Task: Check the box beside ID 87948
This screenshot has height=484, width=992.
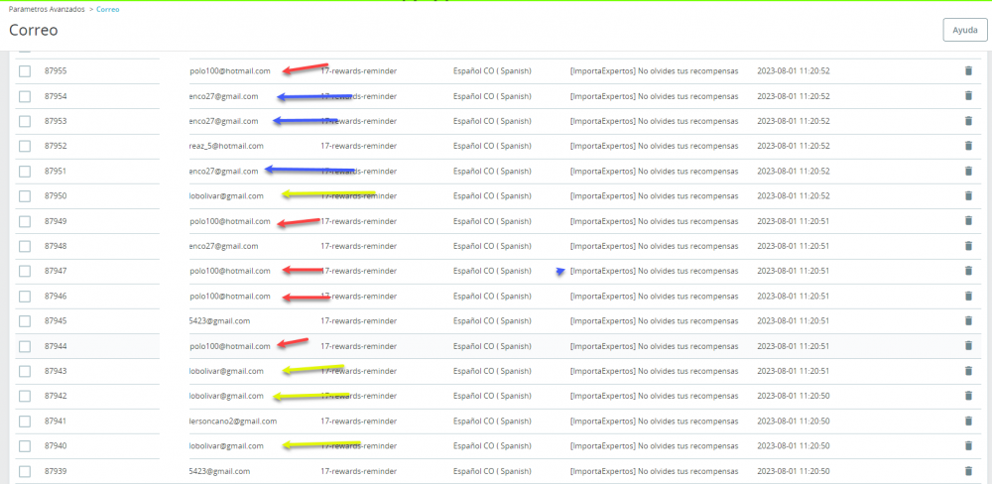Action: point(25,246)
